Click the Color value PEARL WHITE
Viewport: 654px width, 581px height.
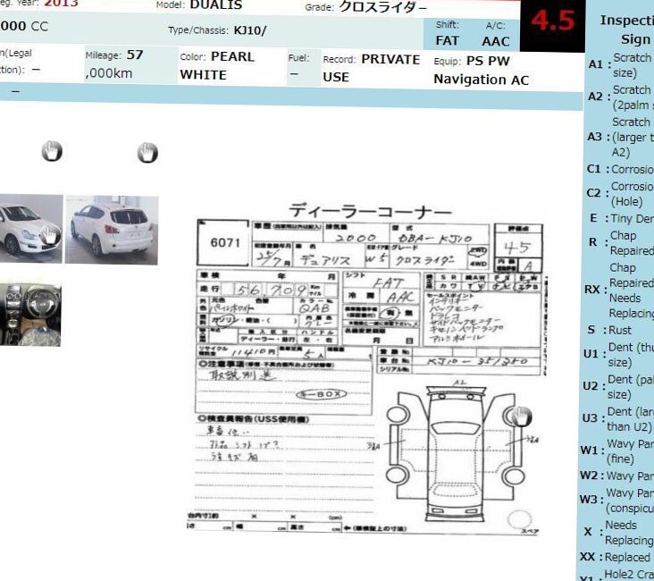pyautogui.click(x=217, y=65)
